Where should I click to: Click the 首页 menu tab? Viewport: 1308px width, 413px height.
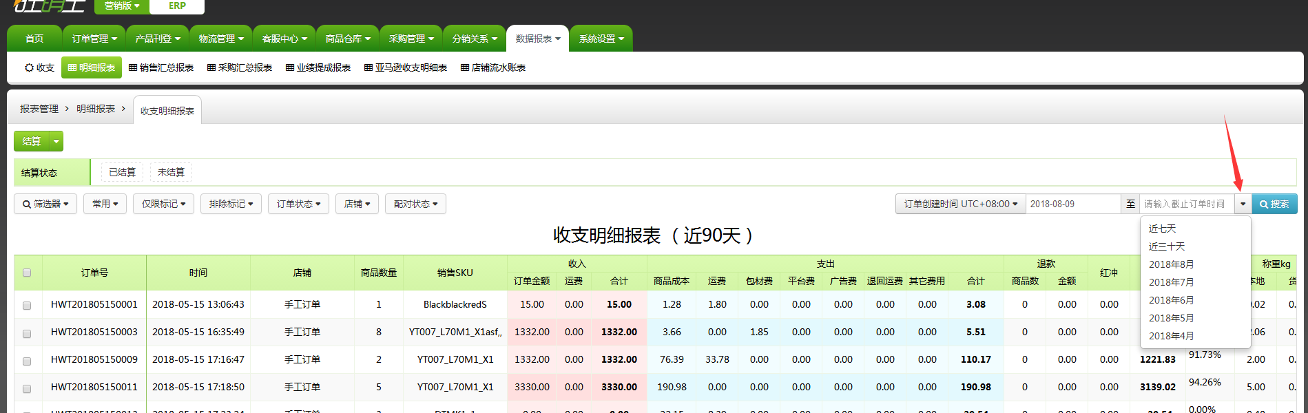[x=34, y=39]
